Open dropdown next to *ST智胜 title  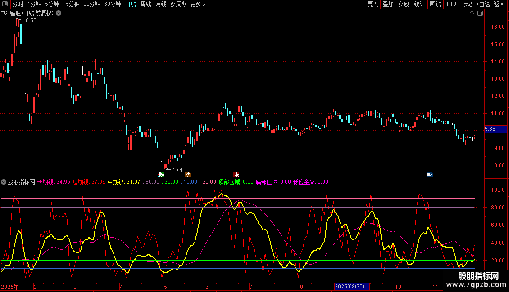(x=59, y=13)
